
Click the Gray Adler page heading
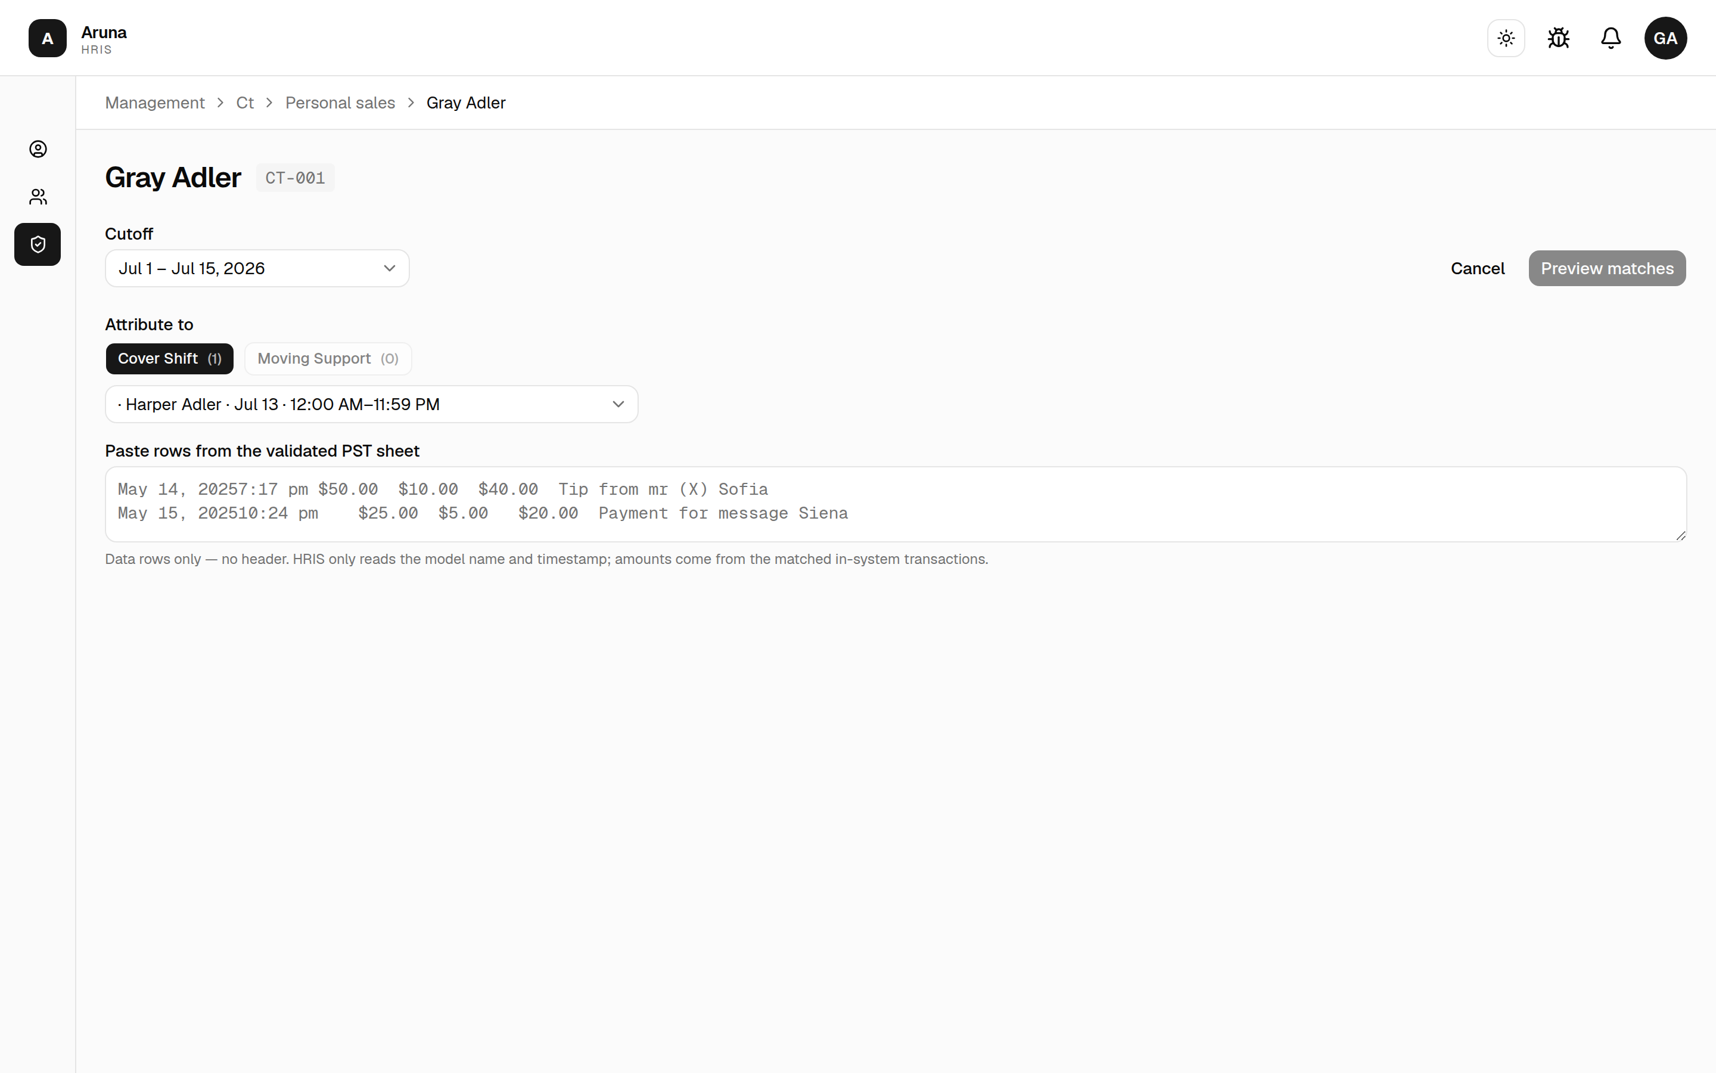173,178
